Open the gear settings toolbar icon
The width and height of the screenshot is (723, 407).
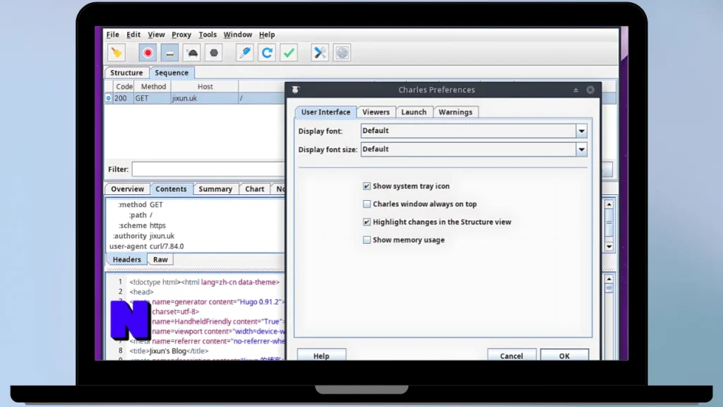coord(342,52)
